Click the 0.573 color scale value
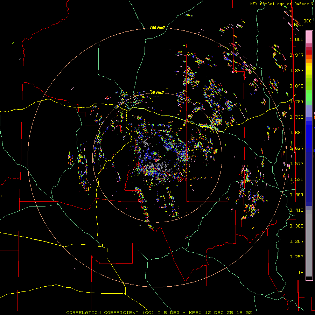 pyautogui.click(x=296, y=164)
